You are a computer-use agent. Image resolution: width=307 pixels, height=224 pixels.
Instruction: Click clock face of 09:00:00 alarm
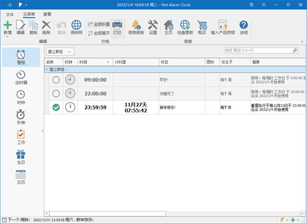(x=70, y=80)
